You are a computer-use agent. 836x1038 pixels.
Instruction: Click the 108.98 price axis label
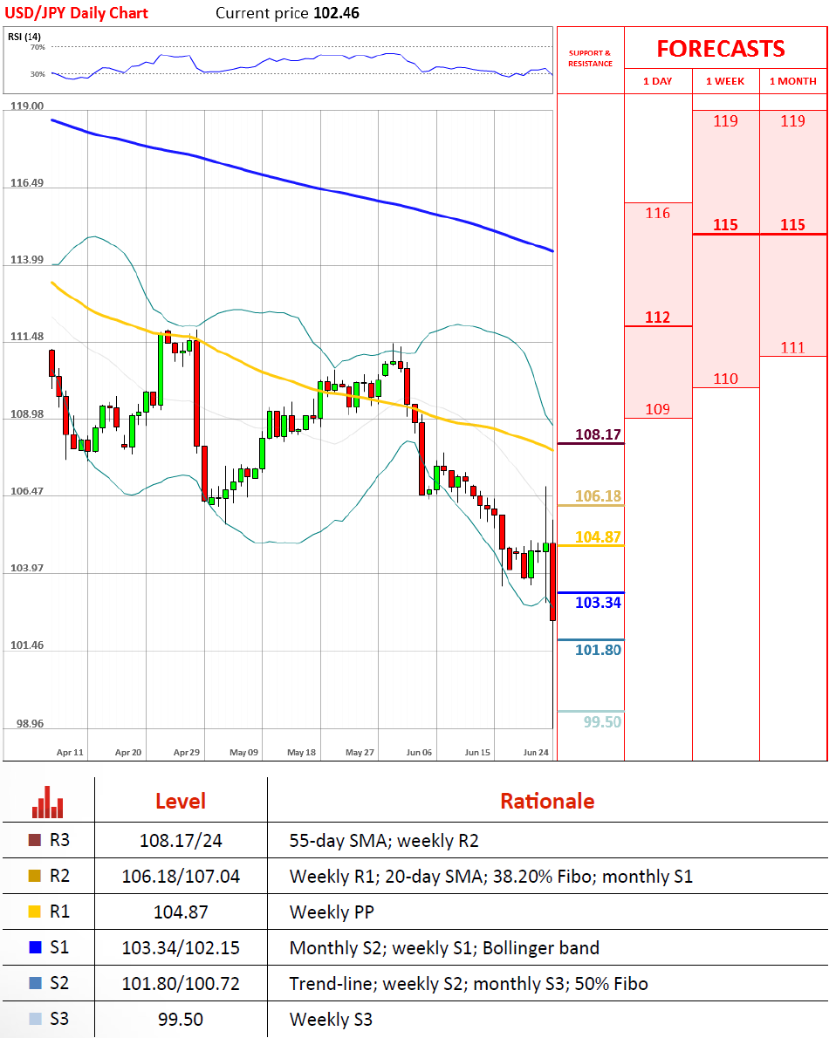pos(27,413)
